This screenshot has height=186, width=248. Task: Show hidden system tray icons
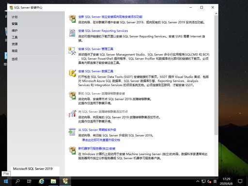[x=198, y=181]
